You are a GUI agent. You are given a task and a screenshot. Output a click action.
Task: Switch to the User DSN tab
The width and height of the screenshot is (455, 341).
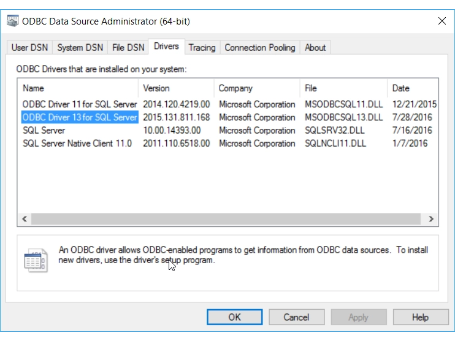[29, 48]
